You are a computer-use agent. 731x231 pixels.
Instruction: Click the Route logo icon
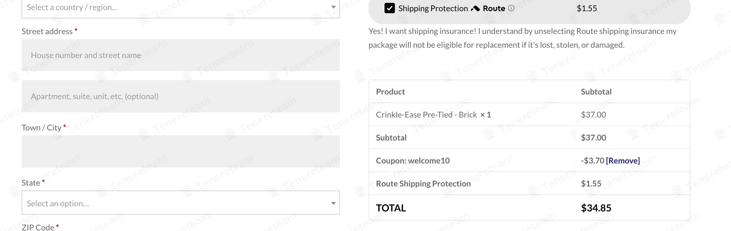click(475, 8)
